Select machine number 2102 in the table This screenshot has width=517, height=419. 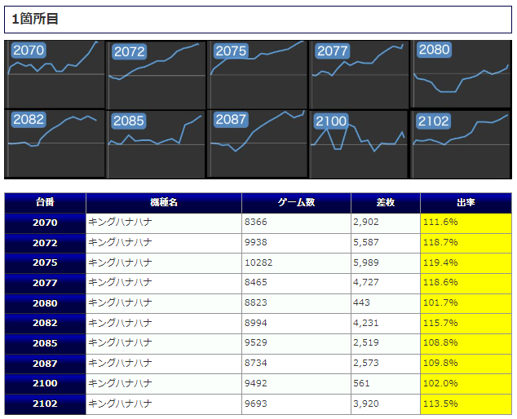point(46,404)
